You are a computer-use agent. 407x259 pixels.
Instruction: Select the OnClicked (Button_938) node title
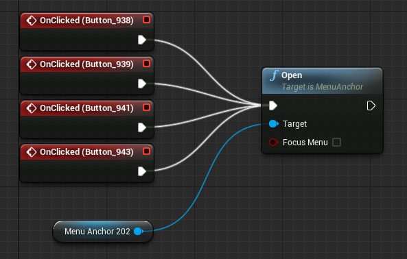(x=86, y=21)
